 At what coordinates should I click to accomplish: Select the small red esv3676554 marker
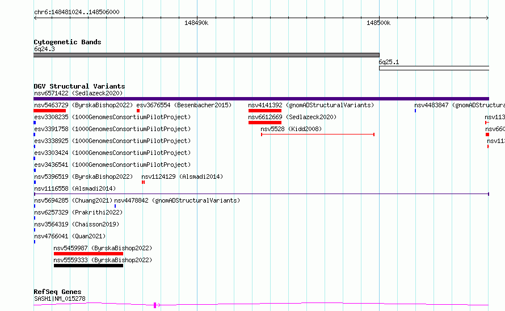[138, 111]
